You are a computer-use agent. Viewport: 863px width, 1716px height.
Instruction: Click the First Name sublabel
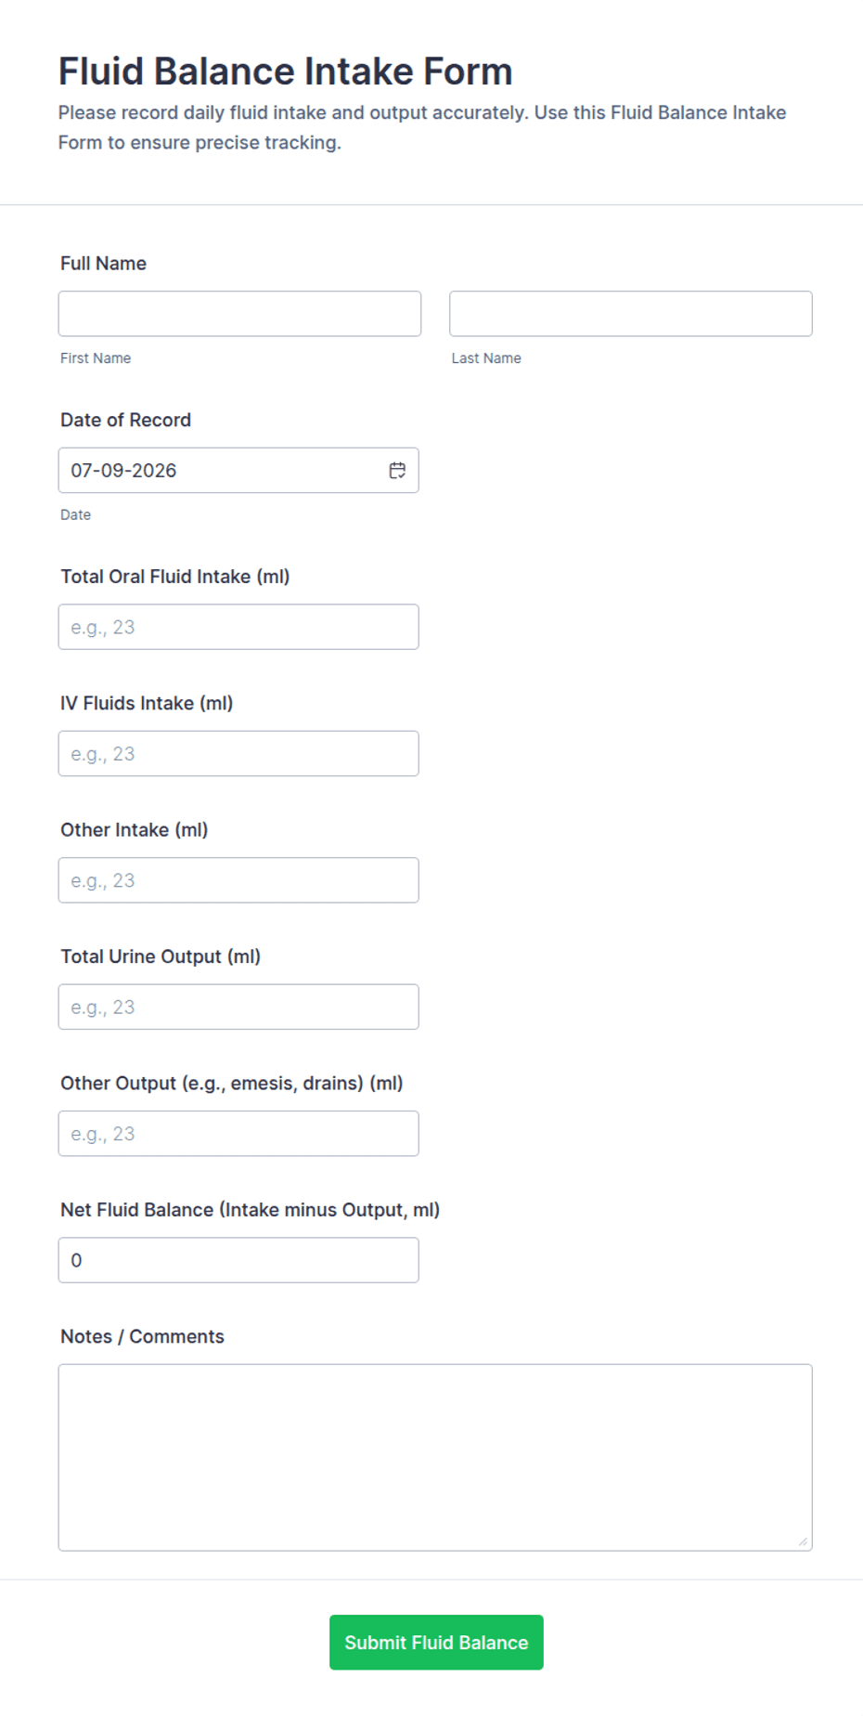click(x=96, y=358)
